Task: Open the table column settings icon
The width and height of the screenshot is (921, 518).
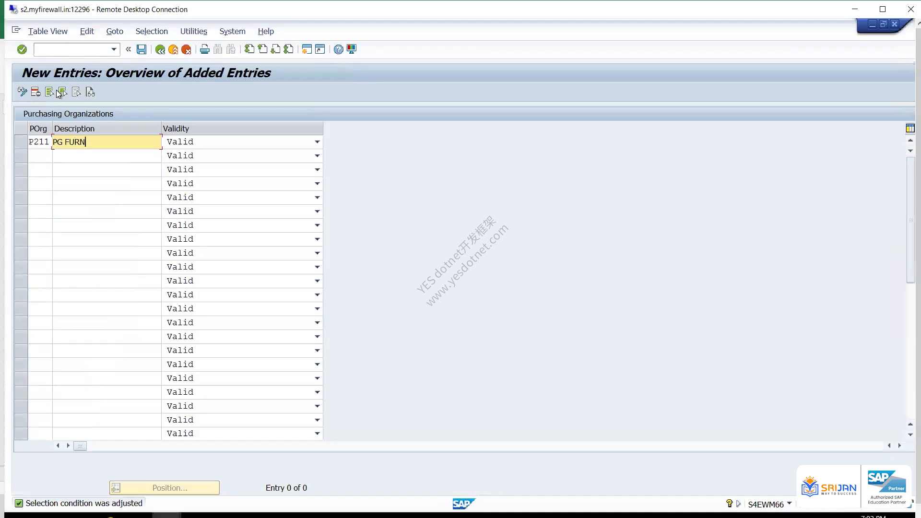Action: [x=910, y=128]
